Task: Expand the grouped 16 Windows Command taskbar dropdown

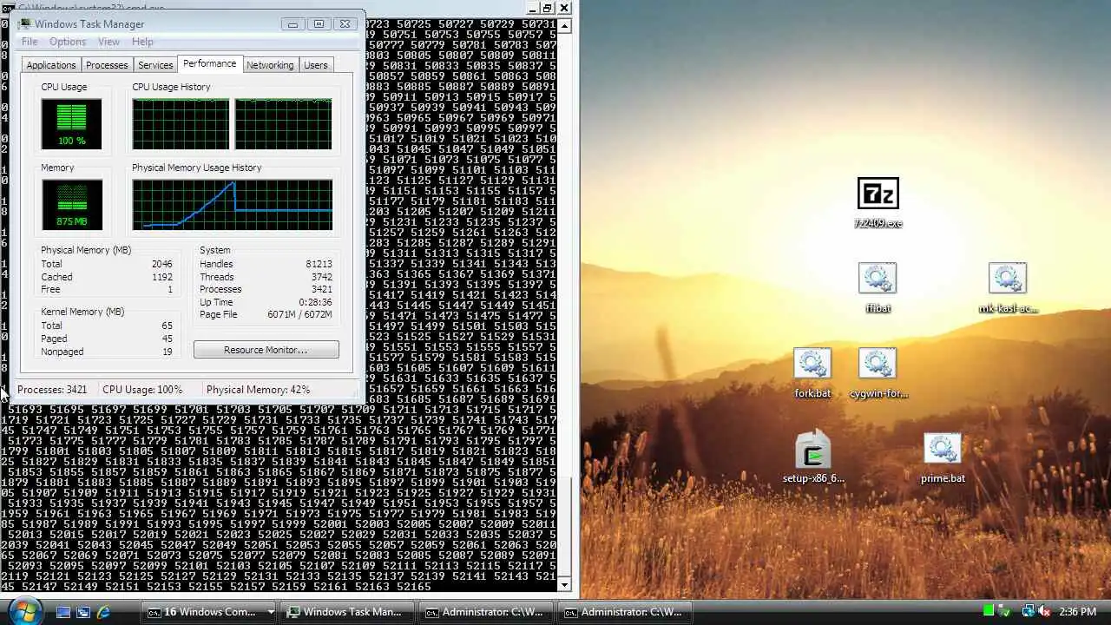Action: (271, 612)
